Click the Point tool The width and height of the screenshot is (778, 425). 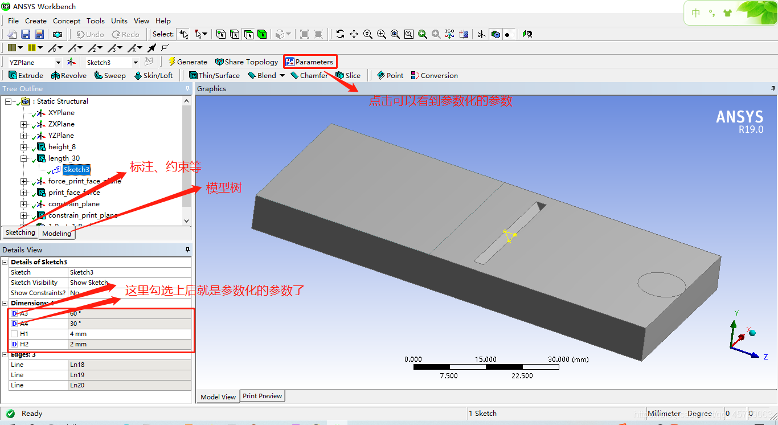[x=390, y=75]
